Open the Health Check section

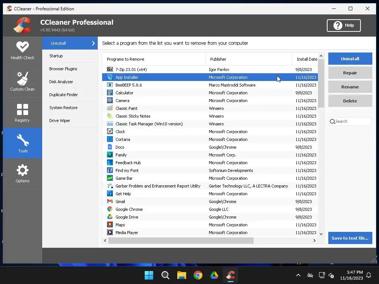23,51
